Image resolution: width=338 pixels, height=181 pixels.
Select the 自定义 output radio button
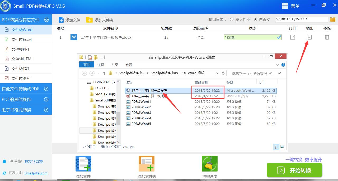pos(255,19)
